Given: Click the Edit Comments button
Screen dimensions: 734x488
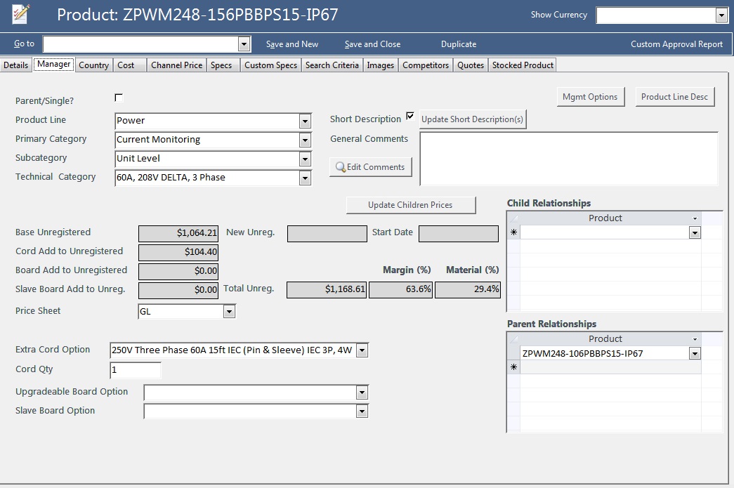Looking at the screenshot, I should pyautogui.click(x=371, y=167).
